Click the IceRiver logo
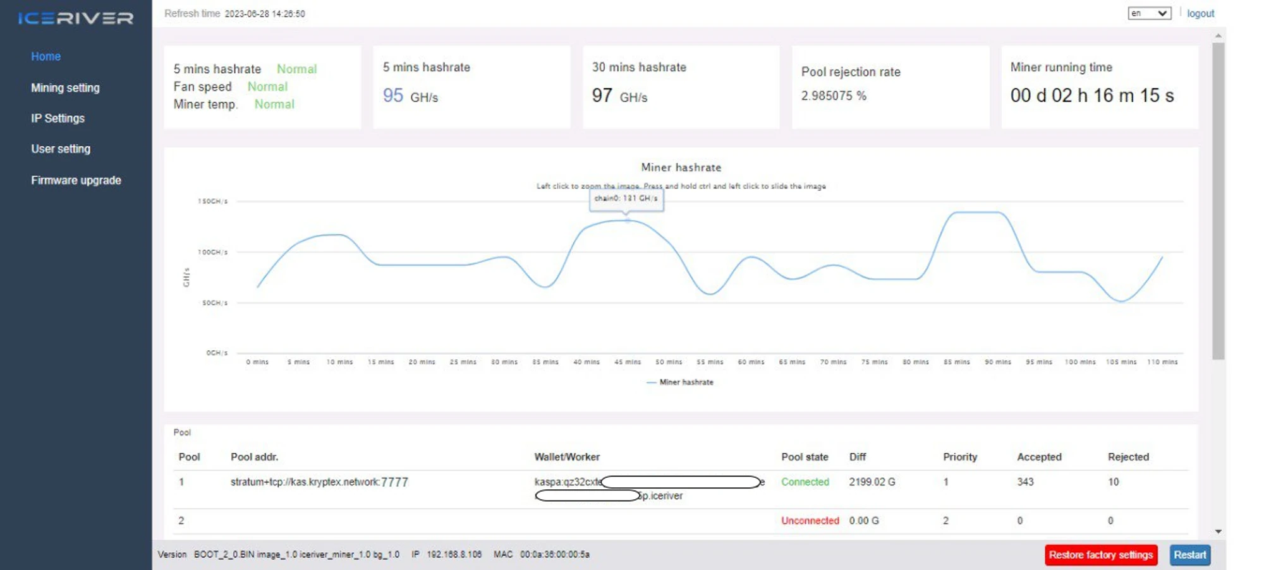This screenshot has height=570, width=1264. click(x=76, y=18)
